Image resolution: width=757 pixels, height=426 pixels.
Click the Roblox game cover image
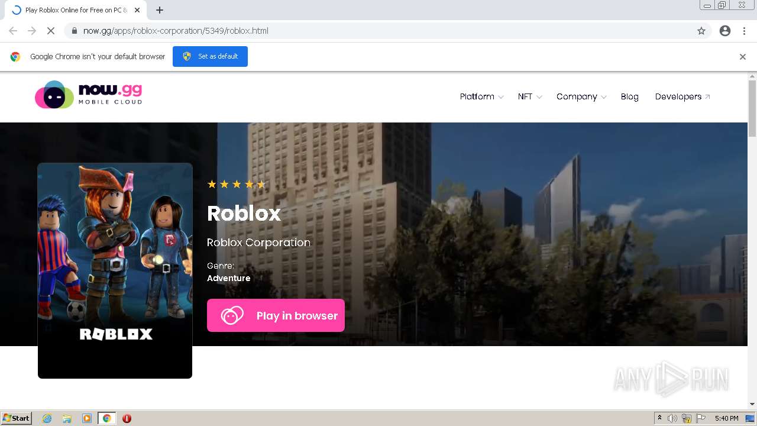tap(115, 270)
